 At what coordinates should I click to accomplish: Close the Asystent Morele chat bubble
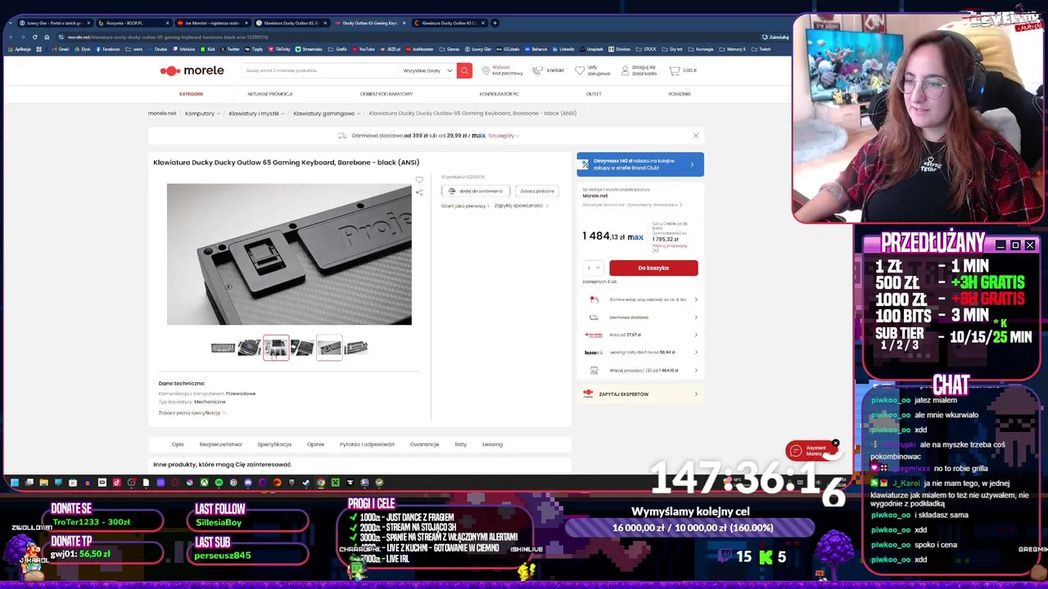coord(835,443)
